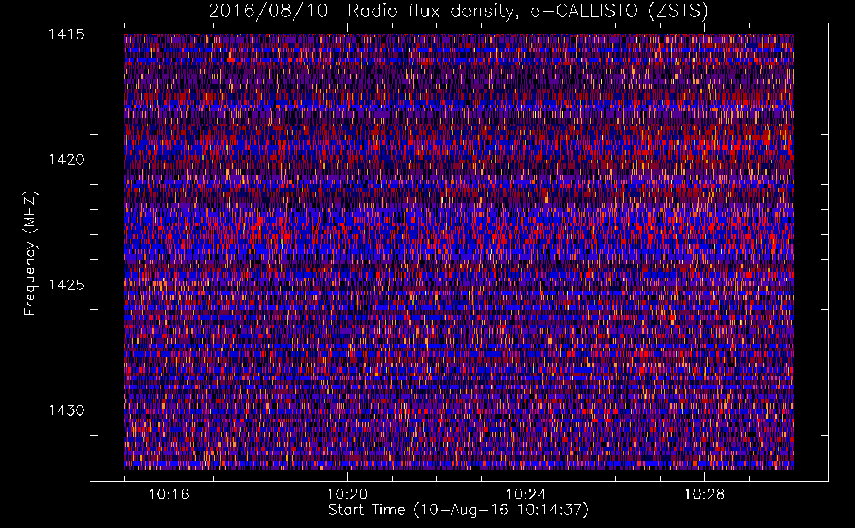Click the 'Start Time (10-Aug-16 10:14:37)' axis title
855x528 pixels.
[x=458, y=510]
